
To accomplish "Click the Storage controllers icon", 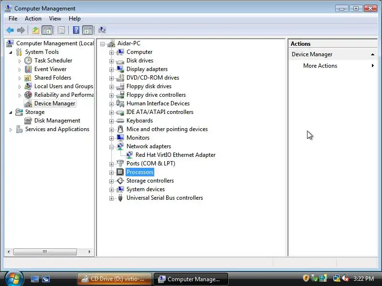I will [120, 181].
